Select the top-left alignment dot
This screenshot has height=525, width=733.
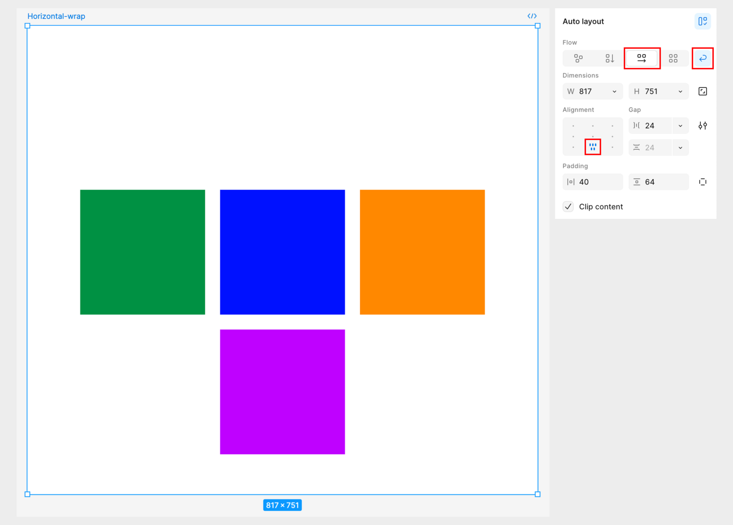573,125
